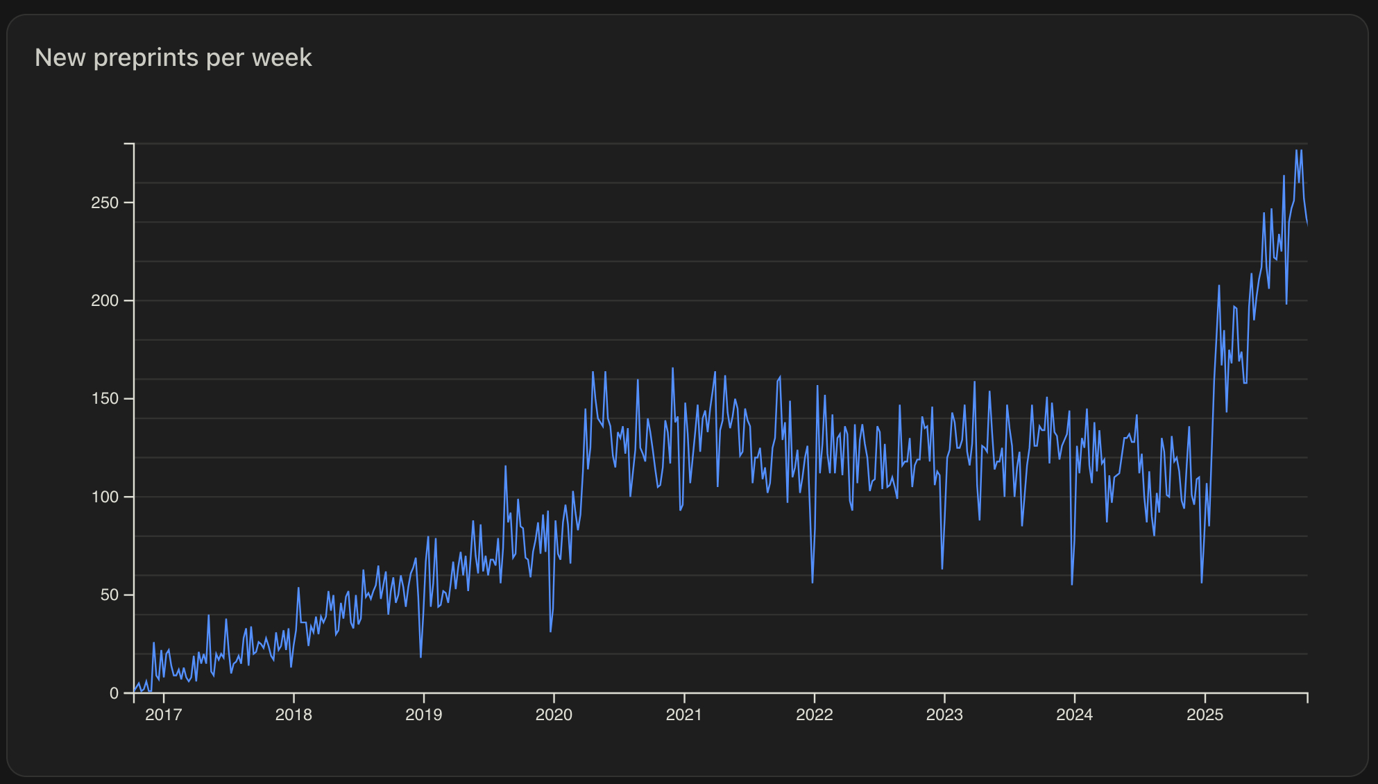
Task: Click the 2018 x-axis label
Action: point(294,715)
